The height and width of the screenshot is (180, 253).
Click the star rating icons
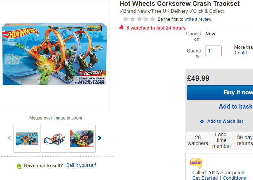pyautogui.click(x=139, y=19)
